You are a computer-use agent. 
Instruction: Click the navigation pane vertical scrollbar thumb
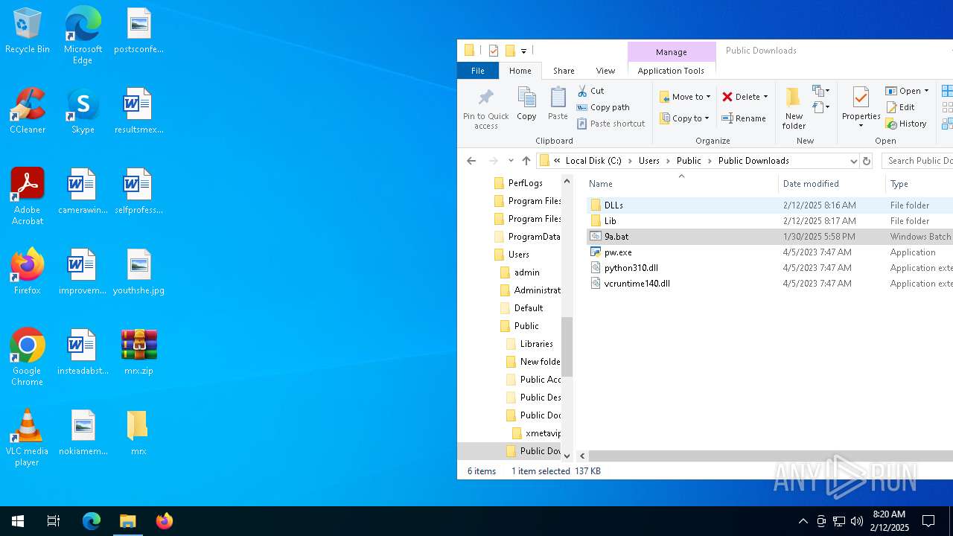[x=567, y=347]
